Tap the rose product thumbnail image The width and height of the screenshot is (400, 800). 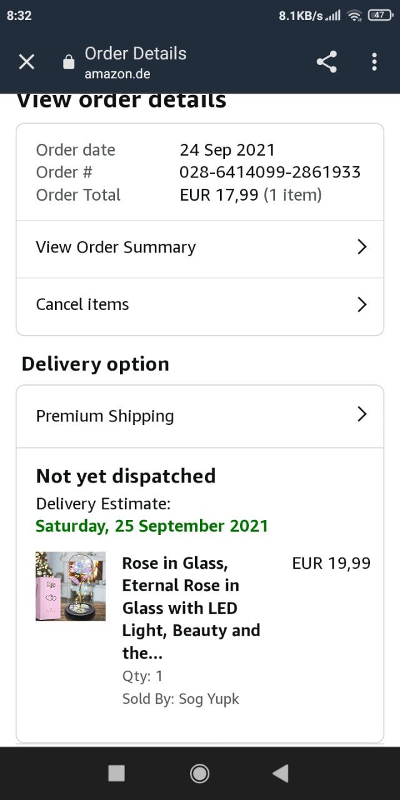[71, 586]
